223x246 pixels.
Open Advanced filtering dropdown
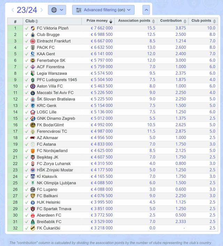tap(103, 10)
